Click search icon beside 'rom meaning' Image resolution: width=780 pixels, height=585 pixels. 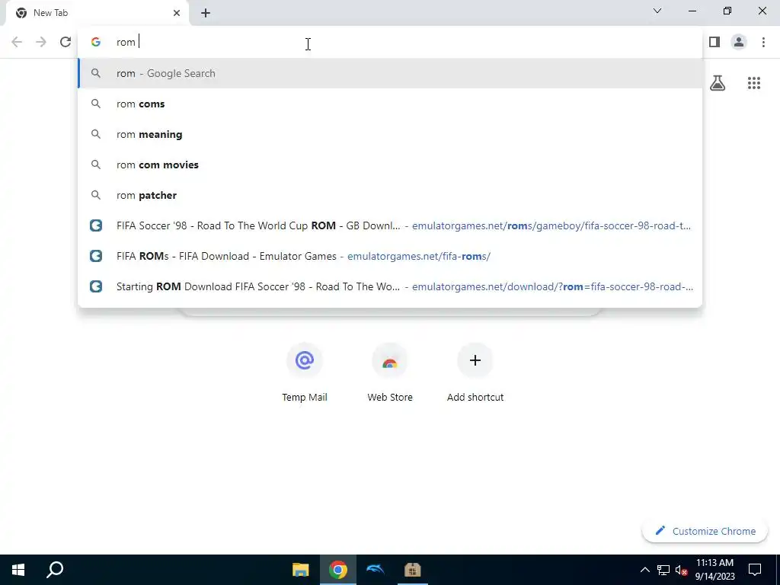tap(96, 134)
